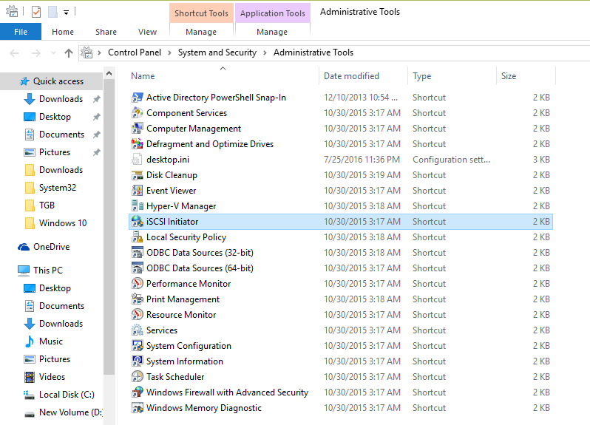Click the Windows Firewall with Advanced Security icon

(x=137, y=392)
